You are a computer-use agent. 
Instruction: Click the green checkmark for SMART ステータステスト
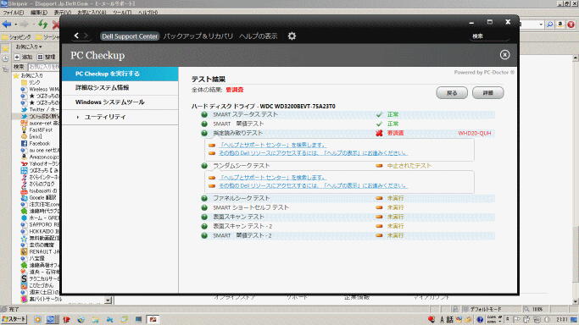[x=379, y=114]
